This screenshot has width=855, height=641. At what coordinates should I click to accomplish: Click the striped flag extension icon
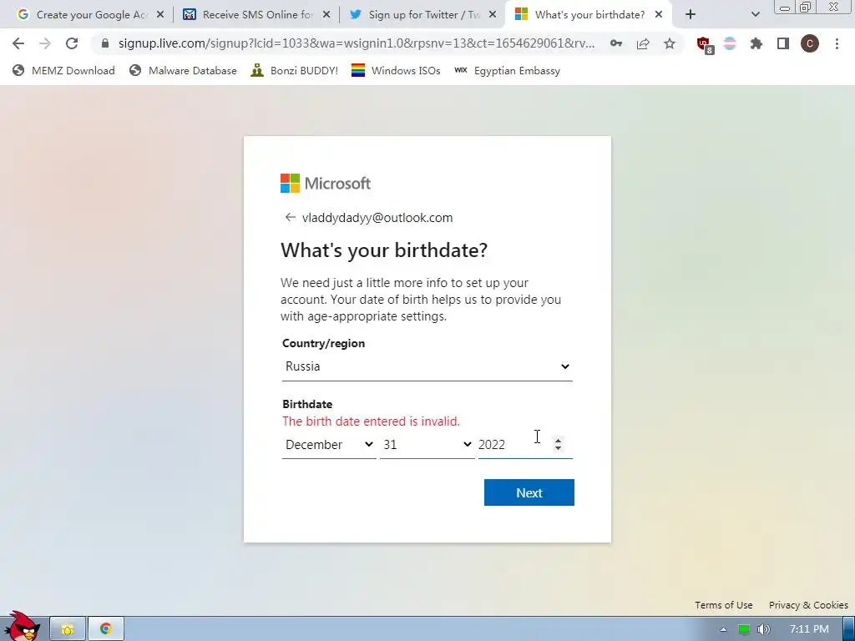tap(730, 43)
